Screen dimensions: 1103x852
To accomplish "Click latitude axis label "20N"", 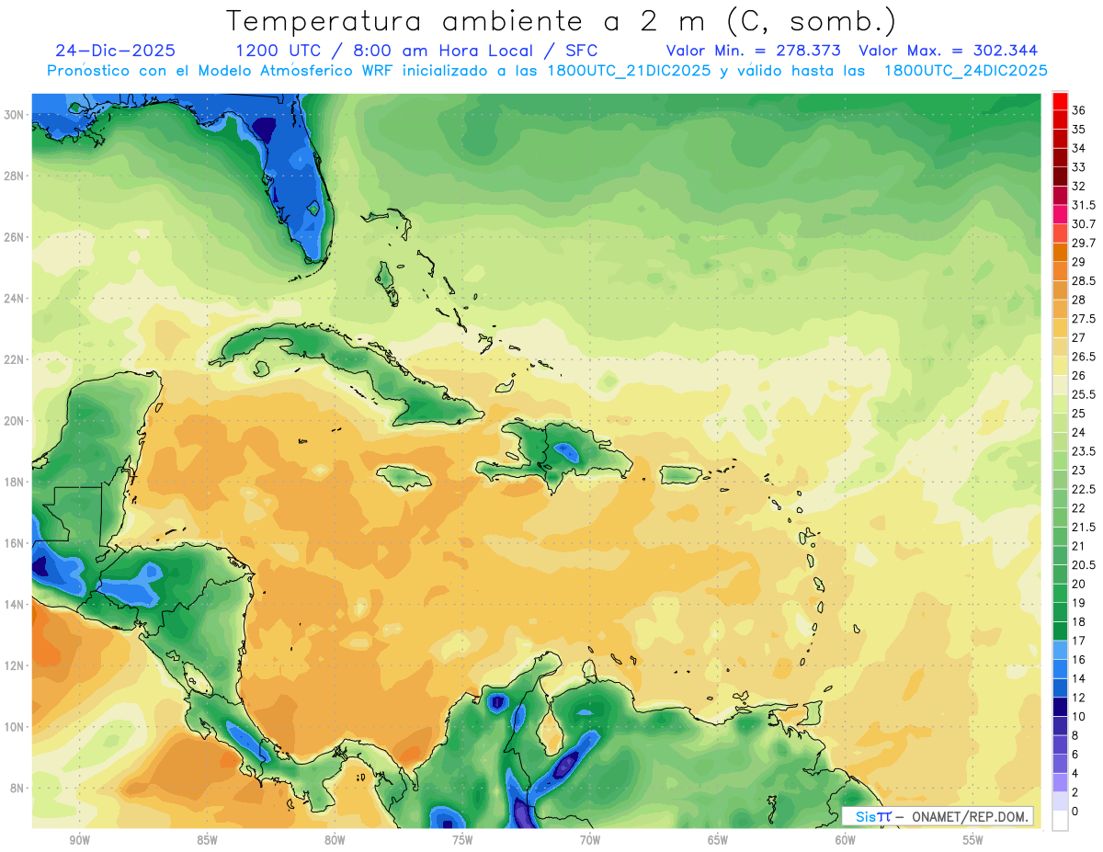I will point(15,421).
